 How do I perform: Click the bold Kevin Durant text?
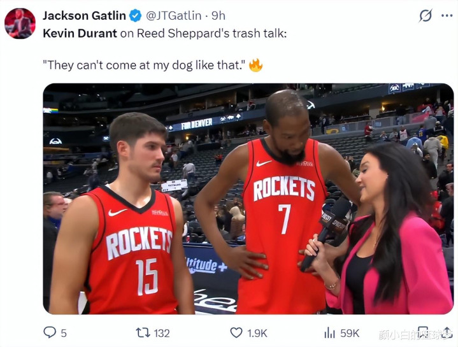(x=80, y=33)
